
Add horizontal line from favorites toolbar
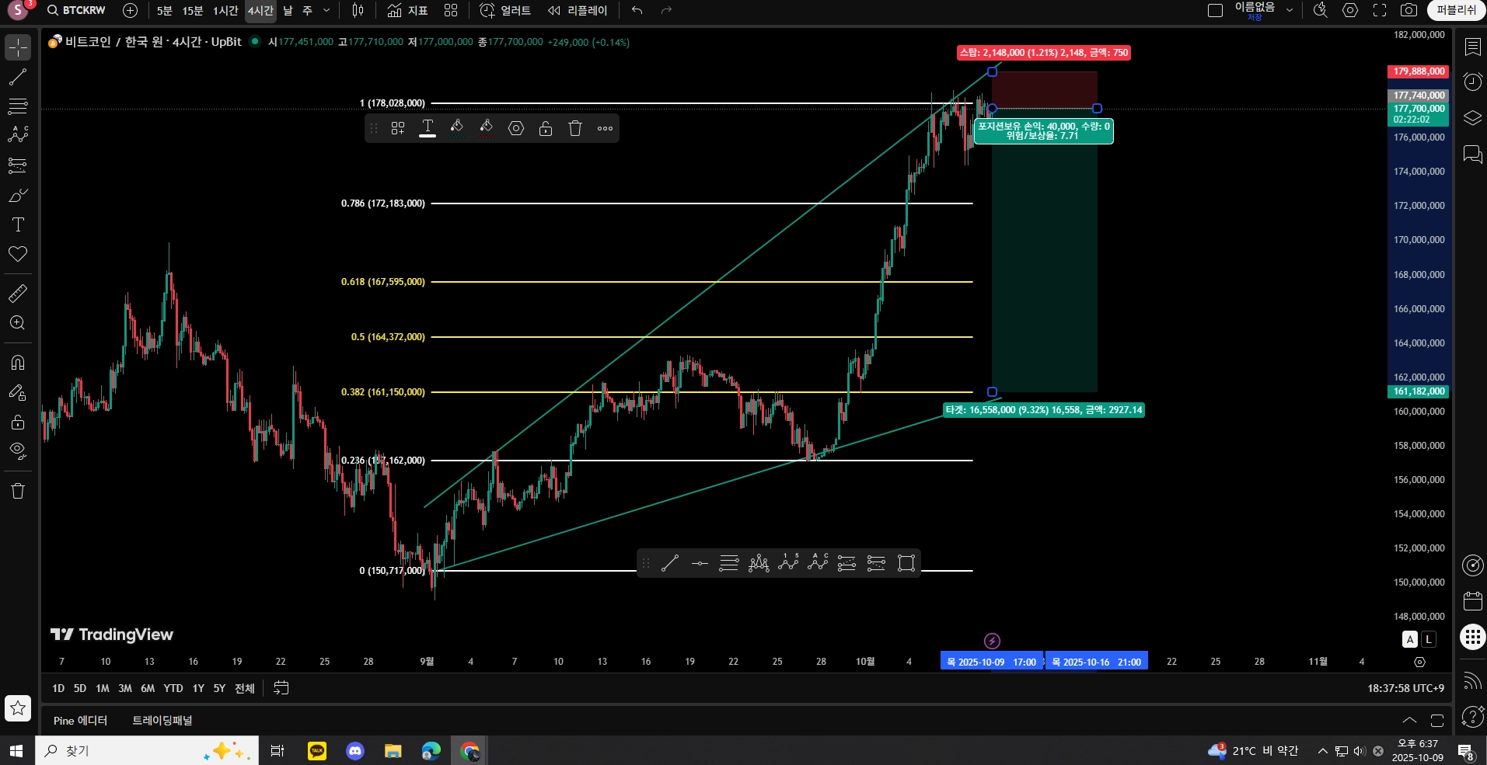(x=700, y=563)
